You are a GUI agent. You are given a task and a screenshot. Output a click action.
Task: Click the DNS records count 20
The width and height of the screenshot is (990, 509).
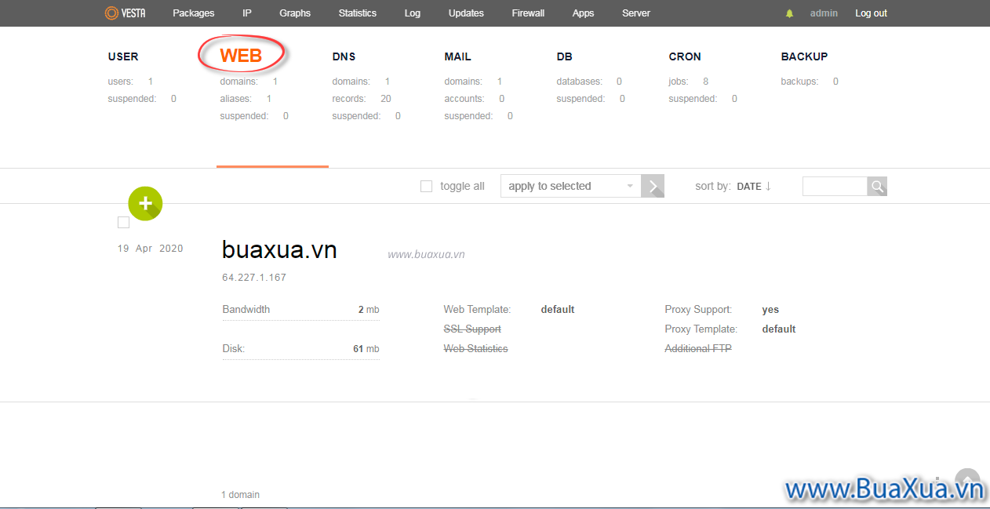click(386, 99)
